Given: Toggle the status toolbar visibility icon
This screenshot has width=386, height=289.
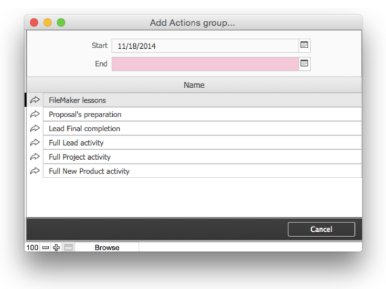Looking at the screenshot, I should tap(68, 247).
